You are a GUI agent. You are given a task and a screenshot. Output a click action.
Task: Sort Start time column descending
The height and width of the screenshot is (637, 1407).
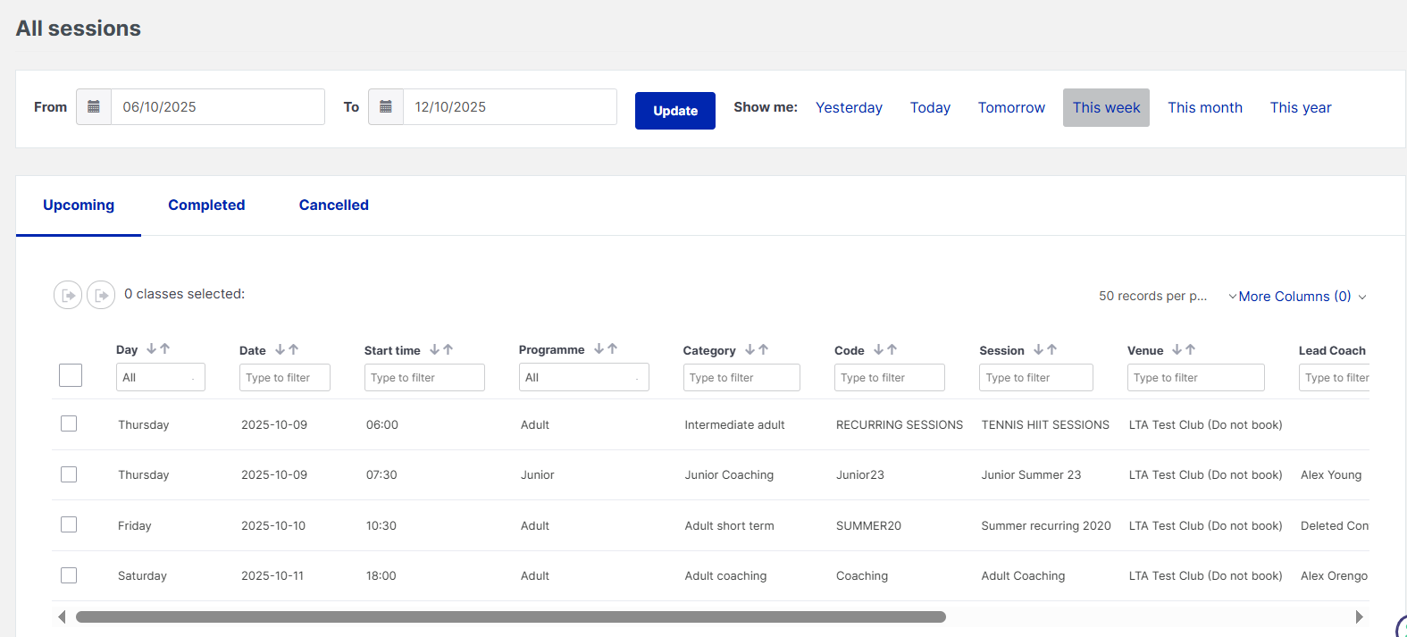click(x=434, y=349)
